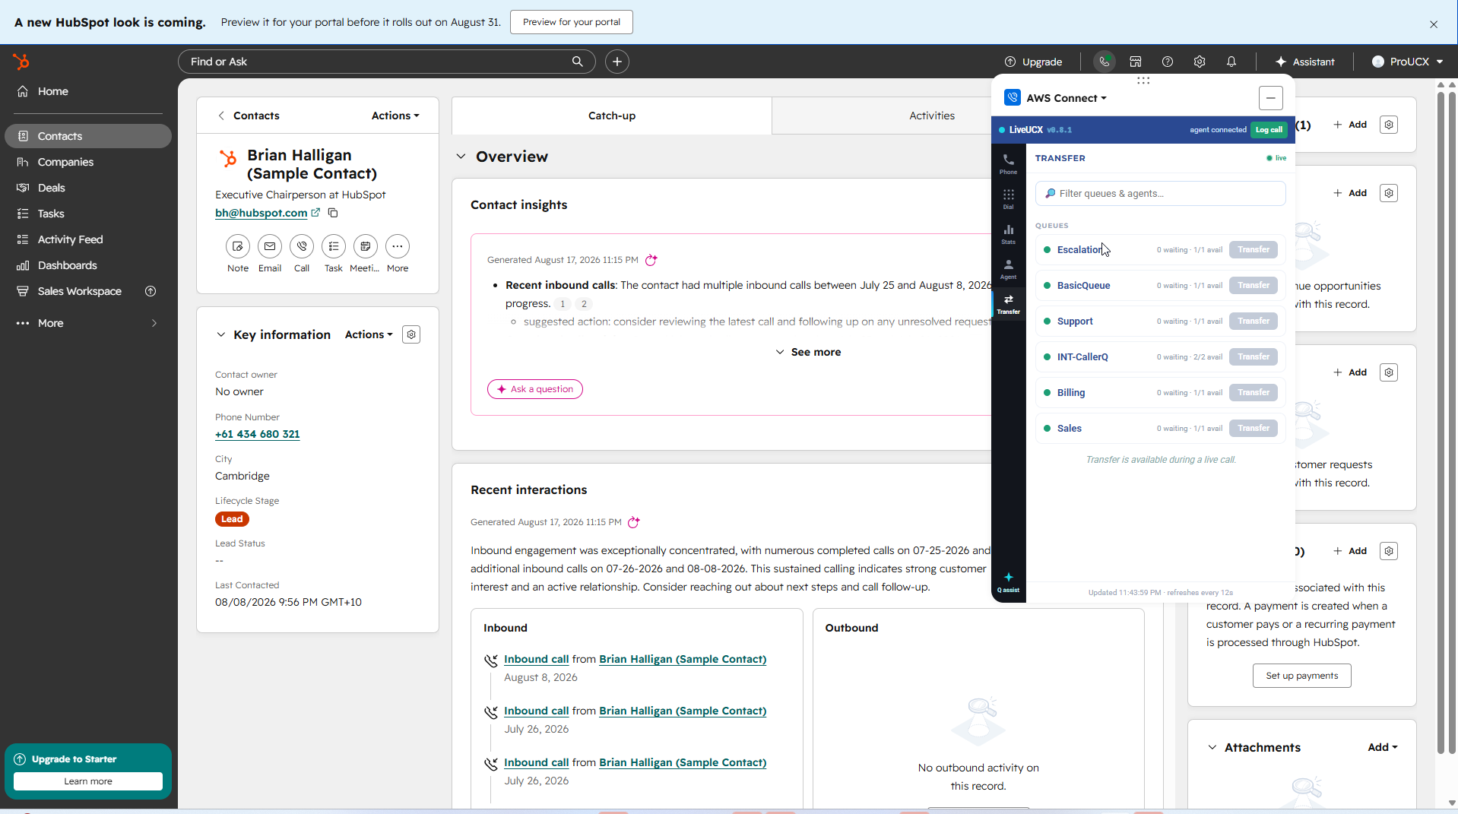
Task: Switch to the Activities tab
Action: tap(932, 116)
